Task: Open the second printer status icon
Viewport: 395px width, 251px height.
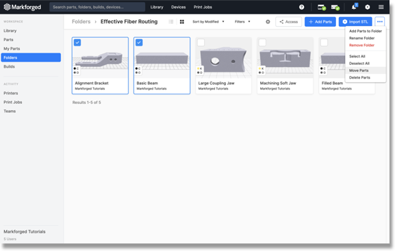Action: coord(335,8)
